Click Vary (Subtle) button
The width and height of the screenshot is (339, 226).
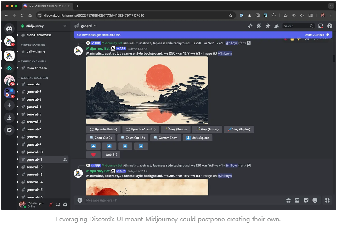176,130
